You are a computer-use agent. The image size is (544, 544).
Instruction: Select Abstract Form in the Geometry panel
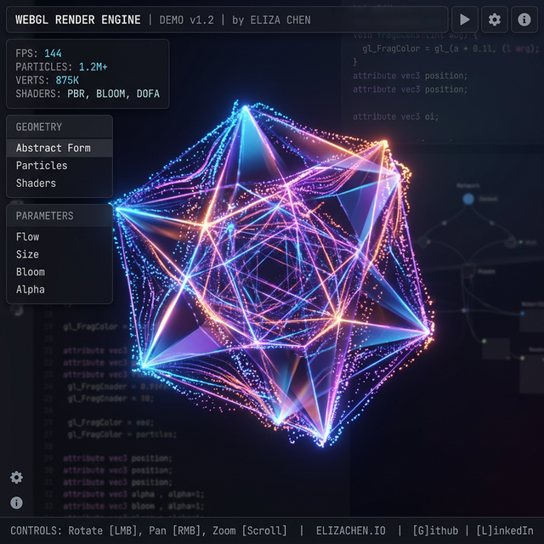pos(53,148)
